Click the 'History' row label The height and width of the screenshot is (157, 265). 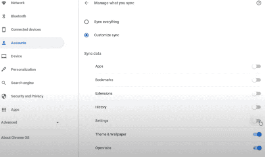[101, 107]
